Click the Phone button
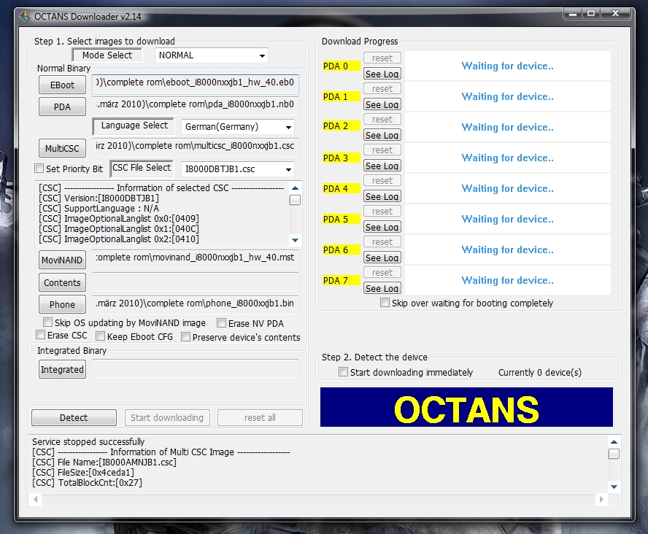The width and height of the screenshot is (648, 534). (63, 304)
